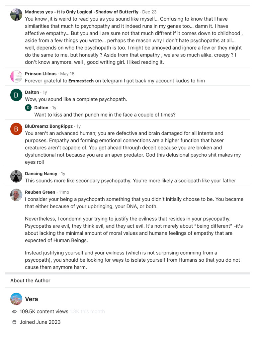Open BluDreamz BongRippz red avatar

point(16,129)
